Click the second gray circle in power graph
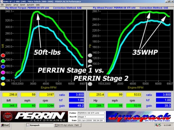Viewport: 174px width, 130px height. coord(90,61)
